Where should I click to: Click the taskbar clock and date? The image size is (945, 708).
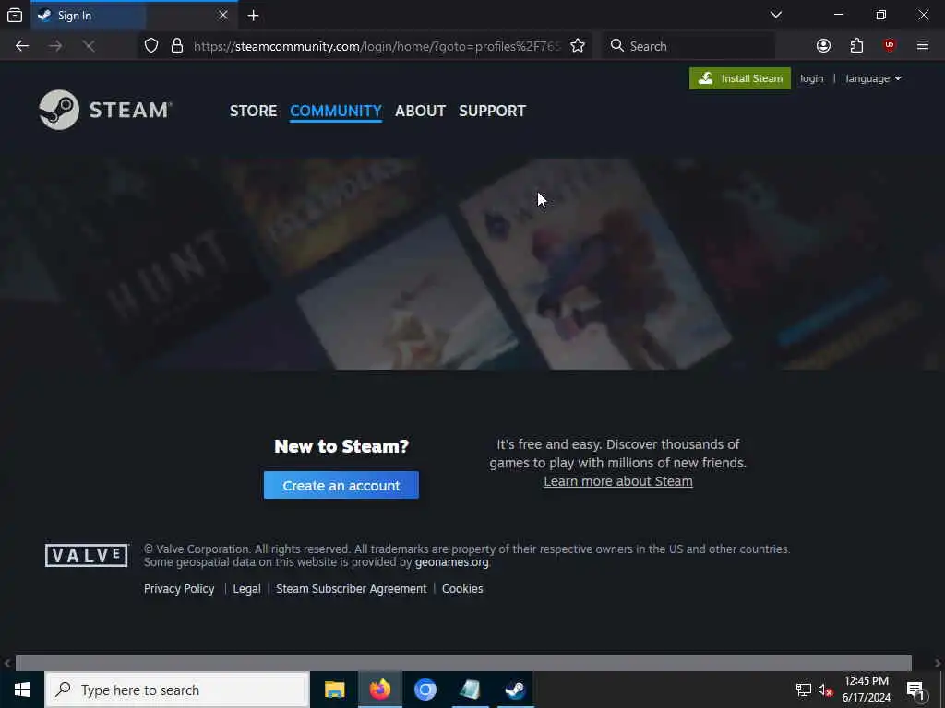[x=866, y=690]
